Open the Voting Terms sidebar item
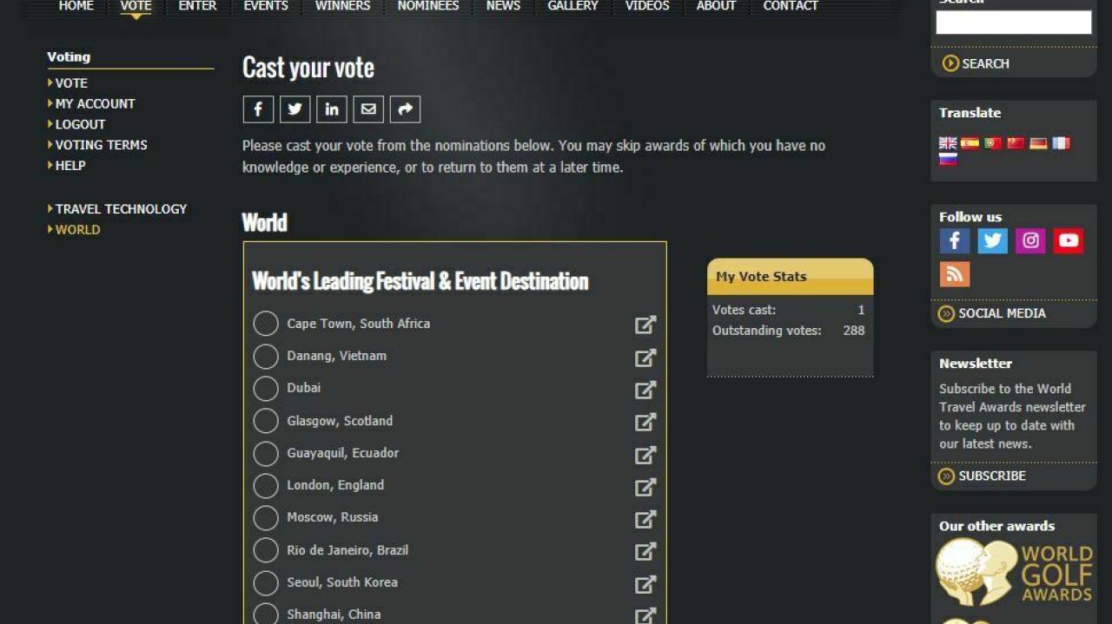 101,145
